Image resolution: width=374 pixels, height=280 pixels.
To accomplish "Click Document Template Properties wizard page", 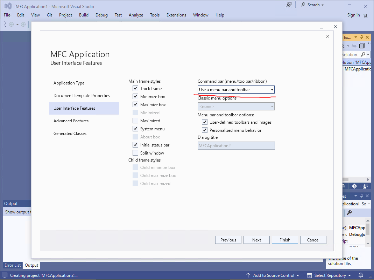I will [82, 96].
